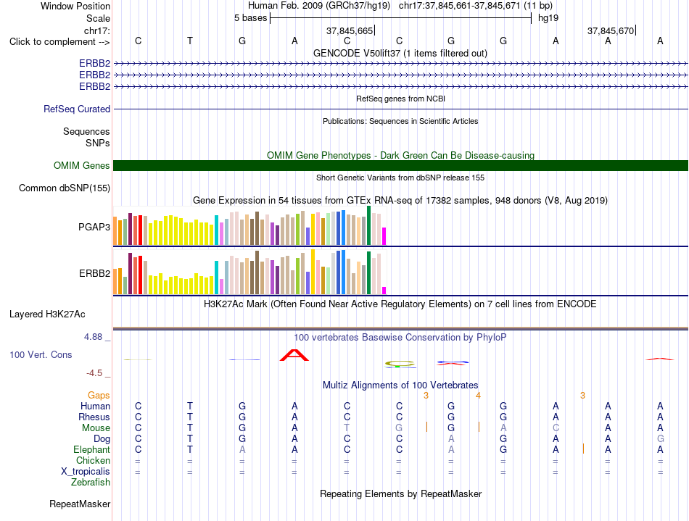Click the PGAP3 expression label
Viewport: 689px width, 521px height.
pos(94,227)
